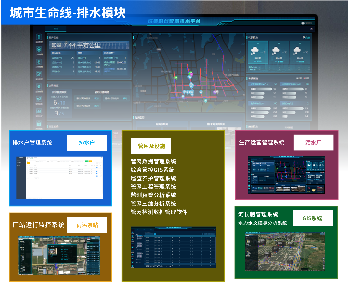
Task: Click the second sidebar icon with concentric circles
Action: coord(39,49)
